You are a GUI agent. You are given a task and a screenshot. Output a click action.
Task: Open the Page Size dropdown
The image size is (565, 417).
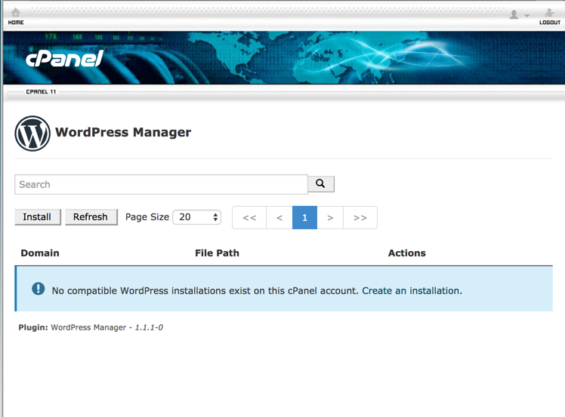click(x=196, y=217)
